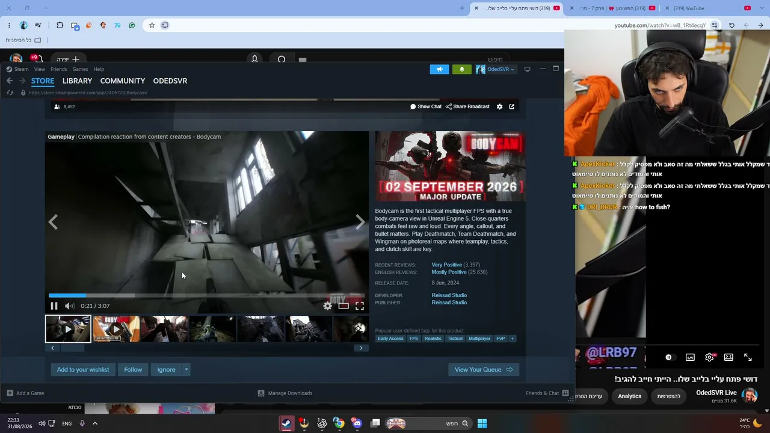
Task: Click the Analytics button on YouTube
Action: pyautogui.click(x=630, y=396)
